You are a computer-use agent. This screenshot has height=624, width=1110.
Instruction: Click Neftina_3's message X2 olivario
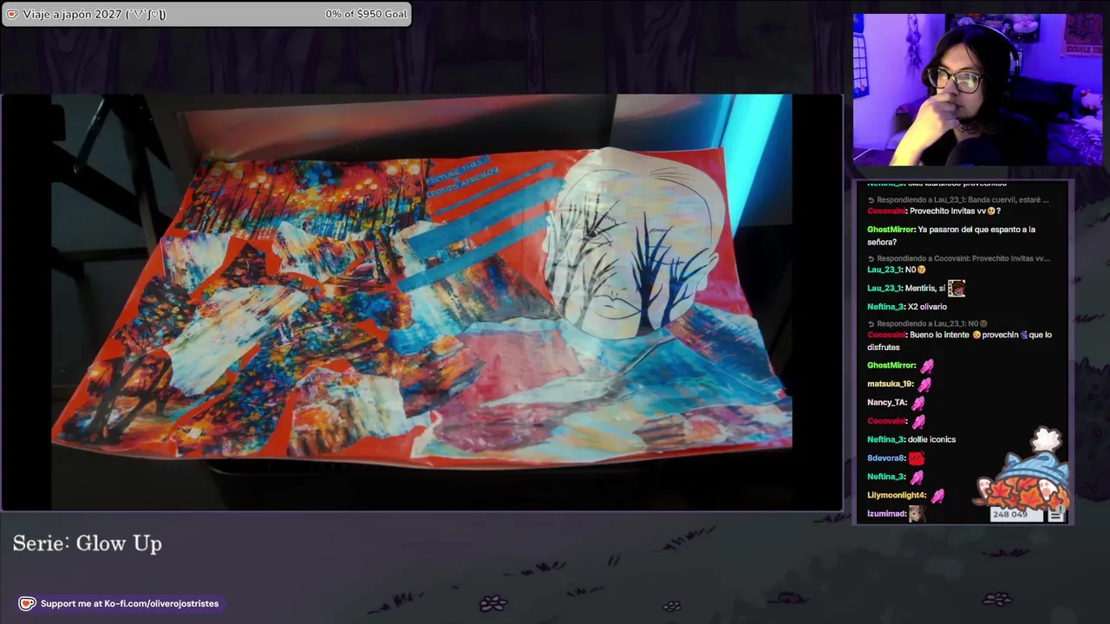click(907, 307)
